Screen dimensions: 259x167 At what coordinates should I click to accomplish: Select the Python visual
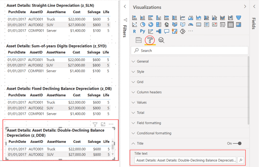143,31
